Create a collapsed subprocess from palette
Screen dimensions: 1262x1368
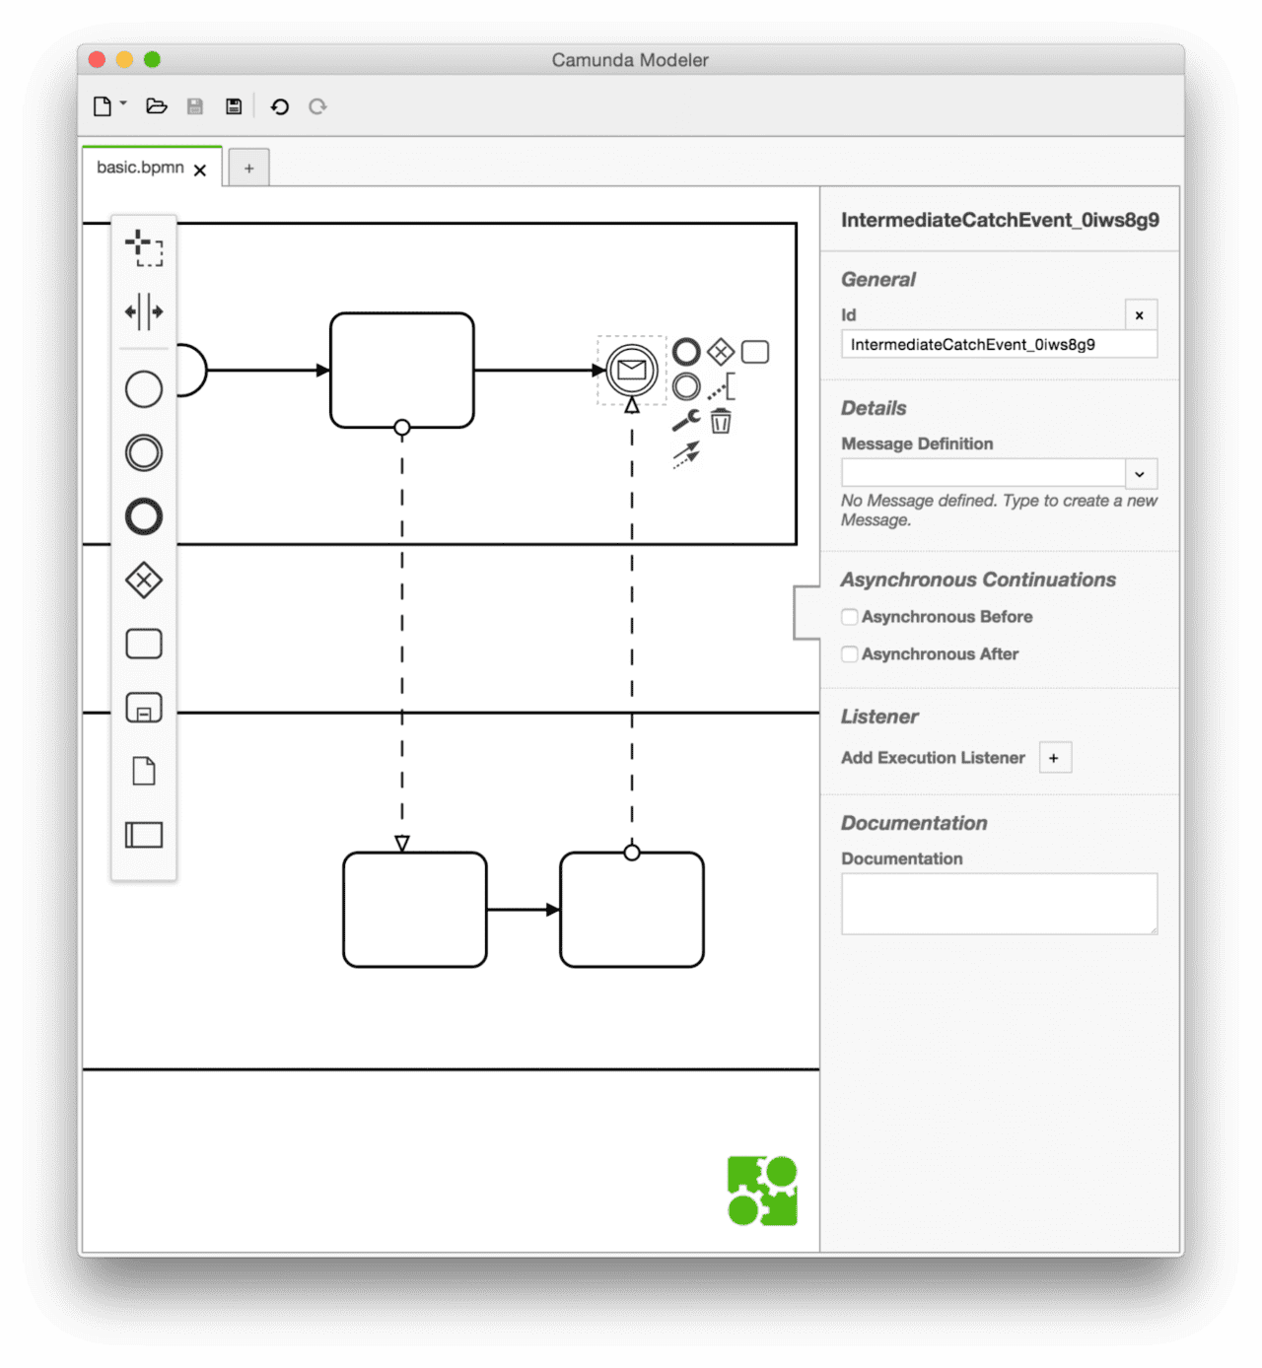click(x=144, y=708)
